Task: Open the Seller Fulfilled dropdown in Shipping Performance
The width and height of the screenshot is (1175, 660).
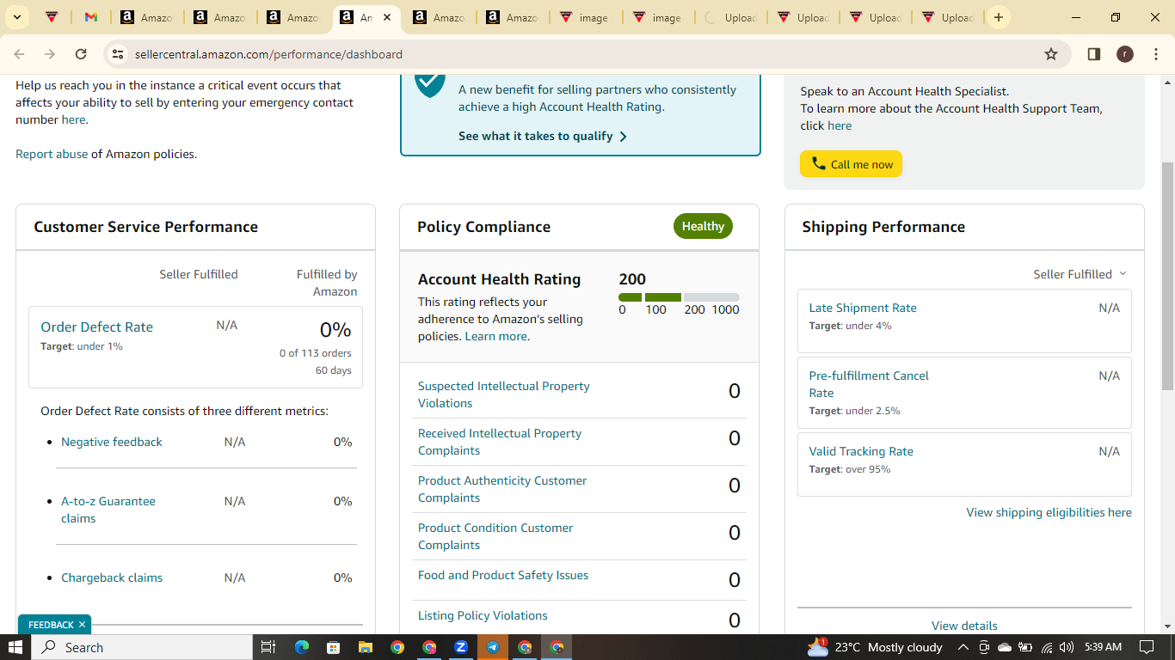Action: 1080,274
